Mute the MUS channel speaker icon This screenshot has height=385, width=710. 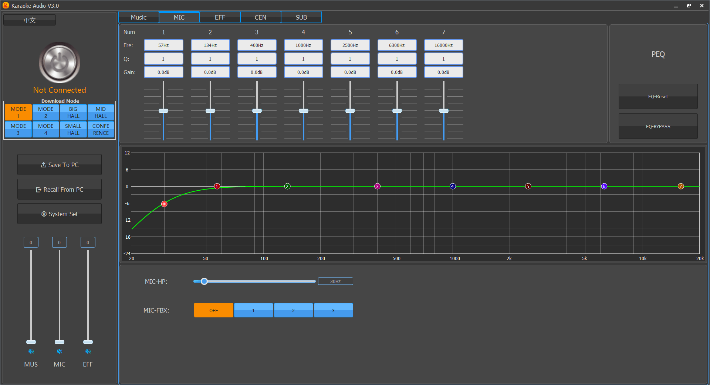tap(31, 351)
